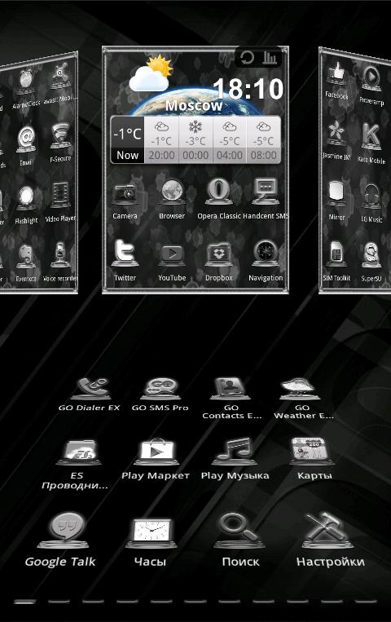Launch SuperSU app

[x=371, y=254]
